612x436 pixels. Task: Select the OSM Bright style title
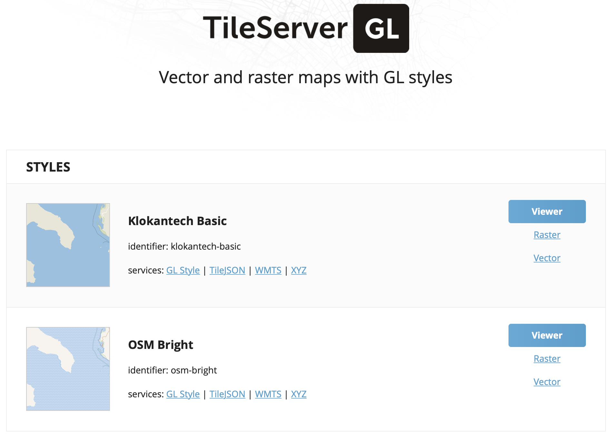(x=161, y=345)
